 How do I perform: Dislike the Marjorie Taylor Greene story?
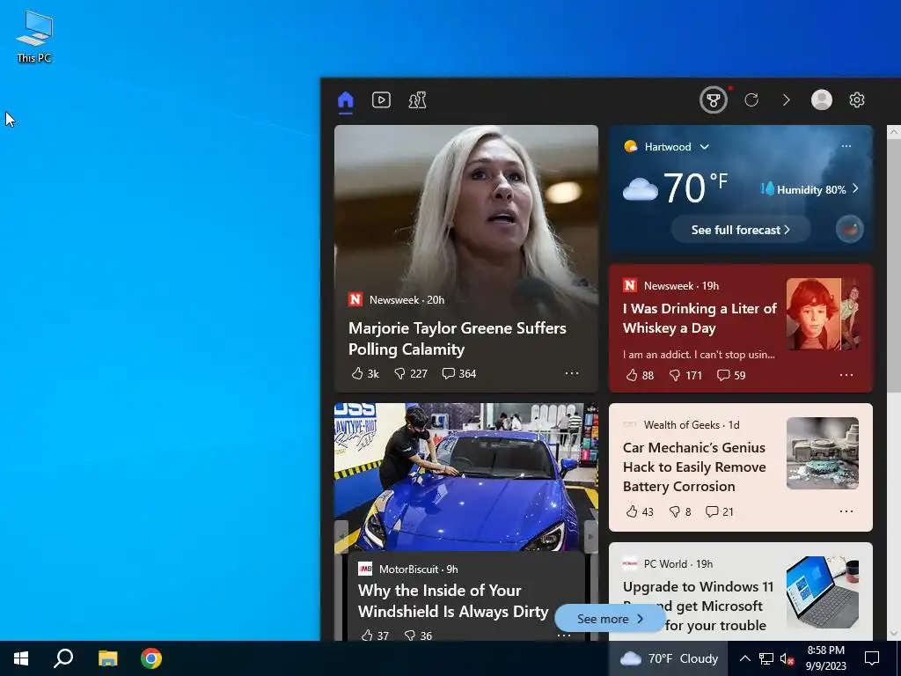click(411, 373)
